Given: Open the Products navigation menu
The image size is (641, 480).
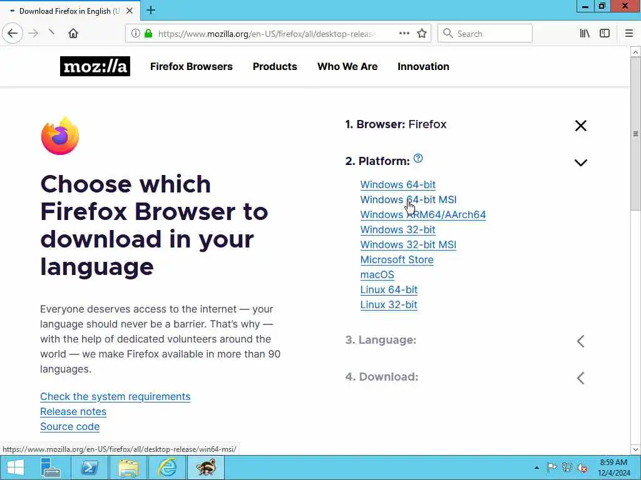Looking at the screenshot, I should coord(275,66).
